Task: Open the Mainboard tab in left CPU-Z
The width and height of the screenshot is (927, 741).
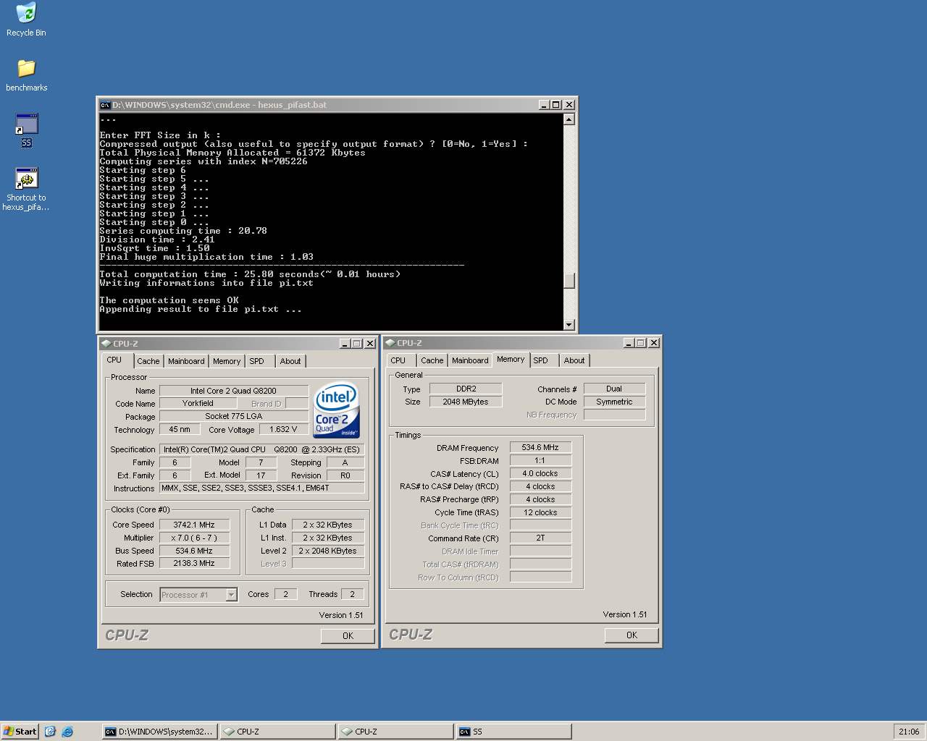Action: 186,361
